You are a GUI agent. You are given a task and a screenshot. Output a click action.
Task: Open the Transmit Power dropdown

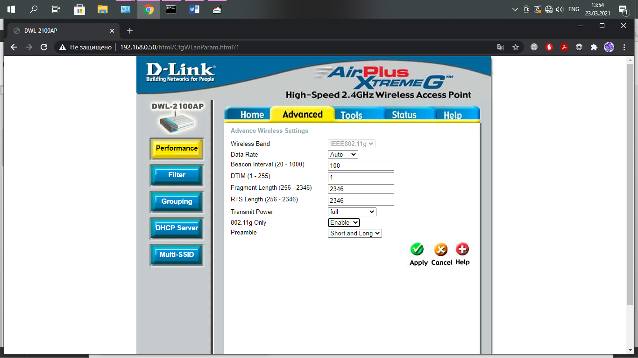[x=352, y=212]
